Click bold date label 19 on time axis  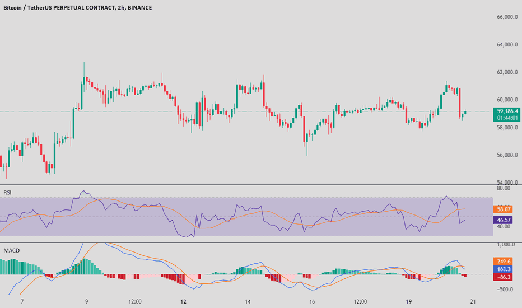(x=408, y=302)
